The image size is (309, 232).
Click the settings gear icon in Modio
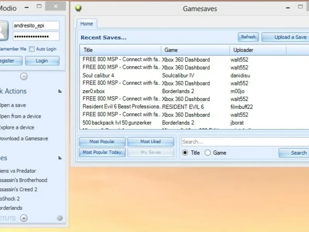tap(60, 218)
